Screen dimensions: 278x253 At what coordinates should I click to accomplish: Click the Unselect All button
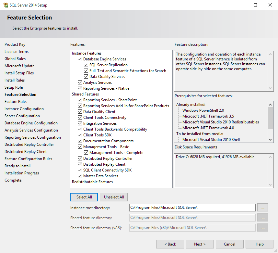click(x=114, y=197)
